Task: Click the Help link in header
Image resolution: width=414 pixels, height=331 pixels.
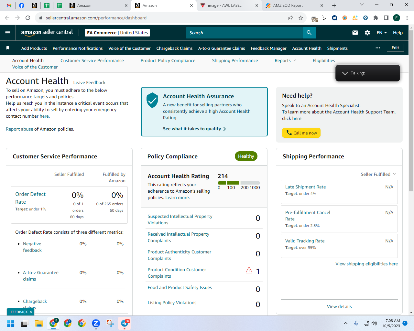Action: [x=398, y=33]
